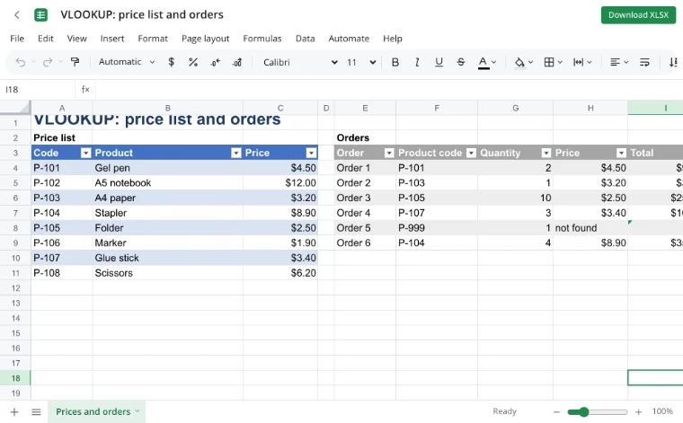Image resolution: width=683 pixels, height=423 pixels.
Task: Click the cell reference box showing I18
Action: pyautogui.click(x=38, y=89)
